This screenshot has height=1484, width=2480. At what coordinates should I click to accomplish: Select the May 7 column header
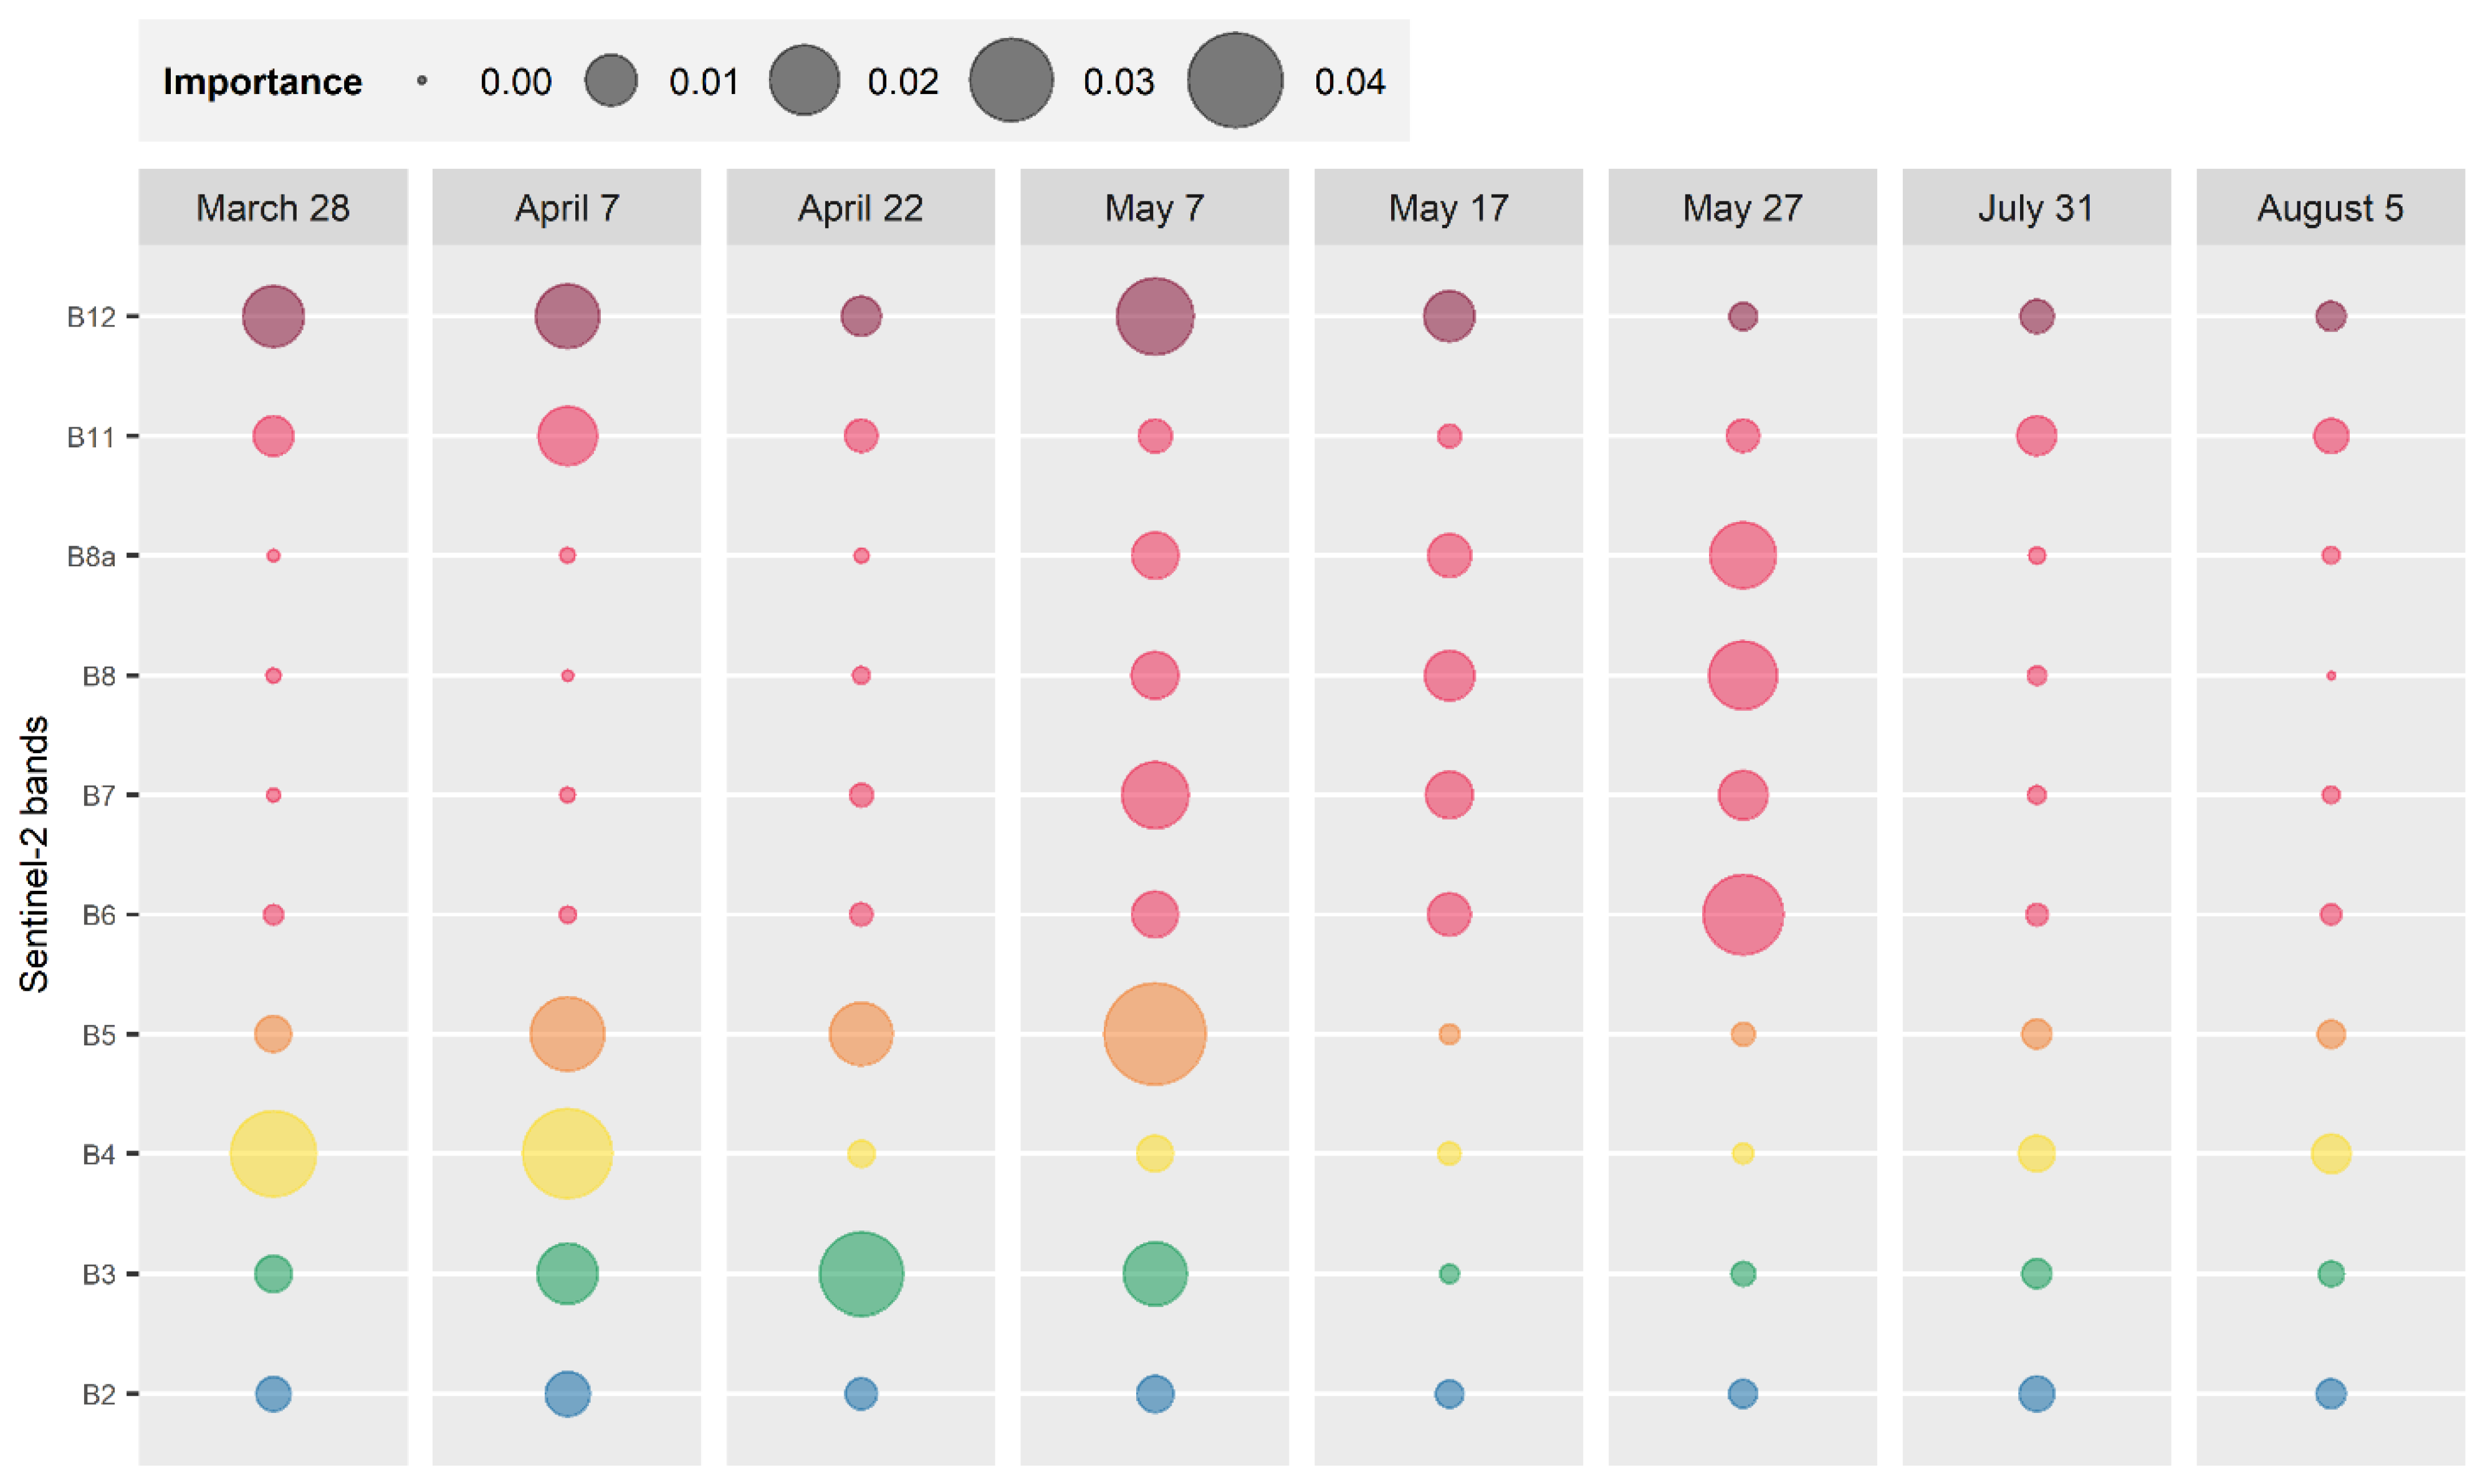point(1154,208)
